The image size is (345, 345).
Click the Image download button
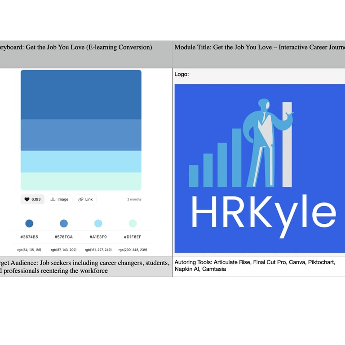coord(59,199)
